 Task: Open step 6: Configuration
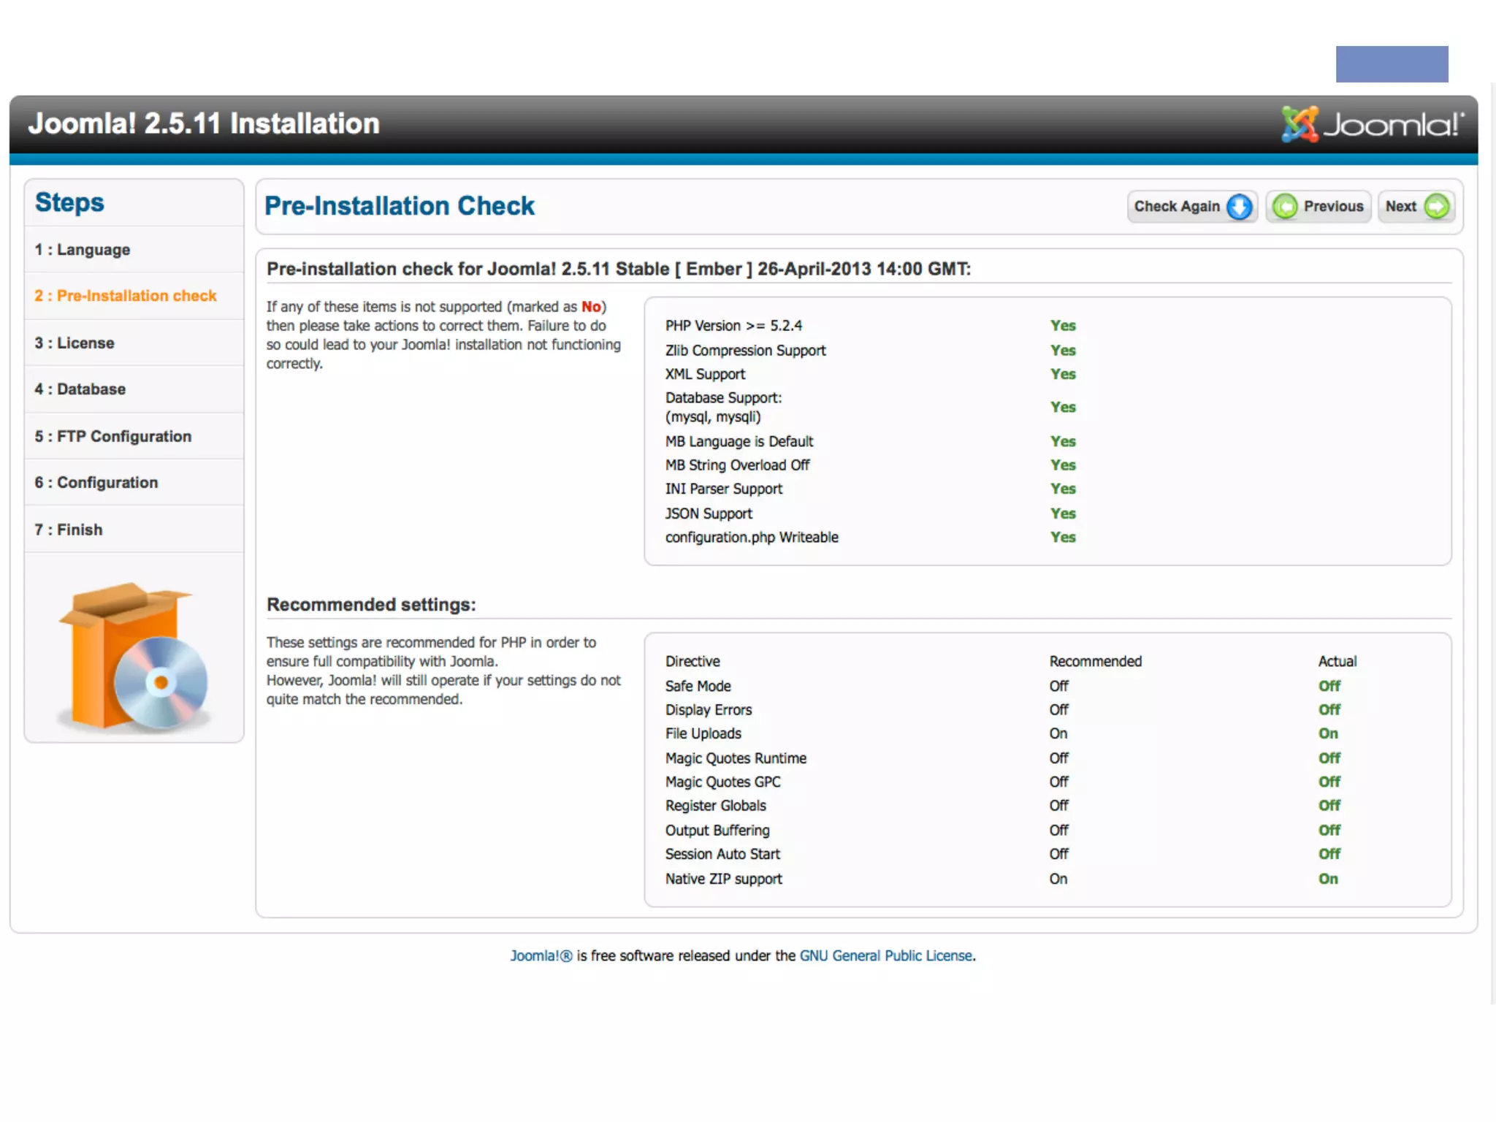(96, 483)
